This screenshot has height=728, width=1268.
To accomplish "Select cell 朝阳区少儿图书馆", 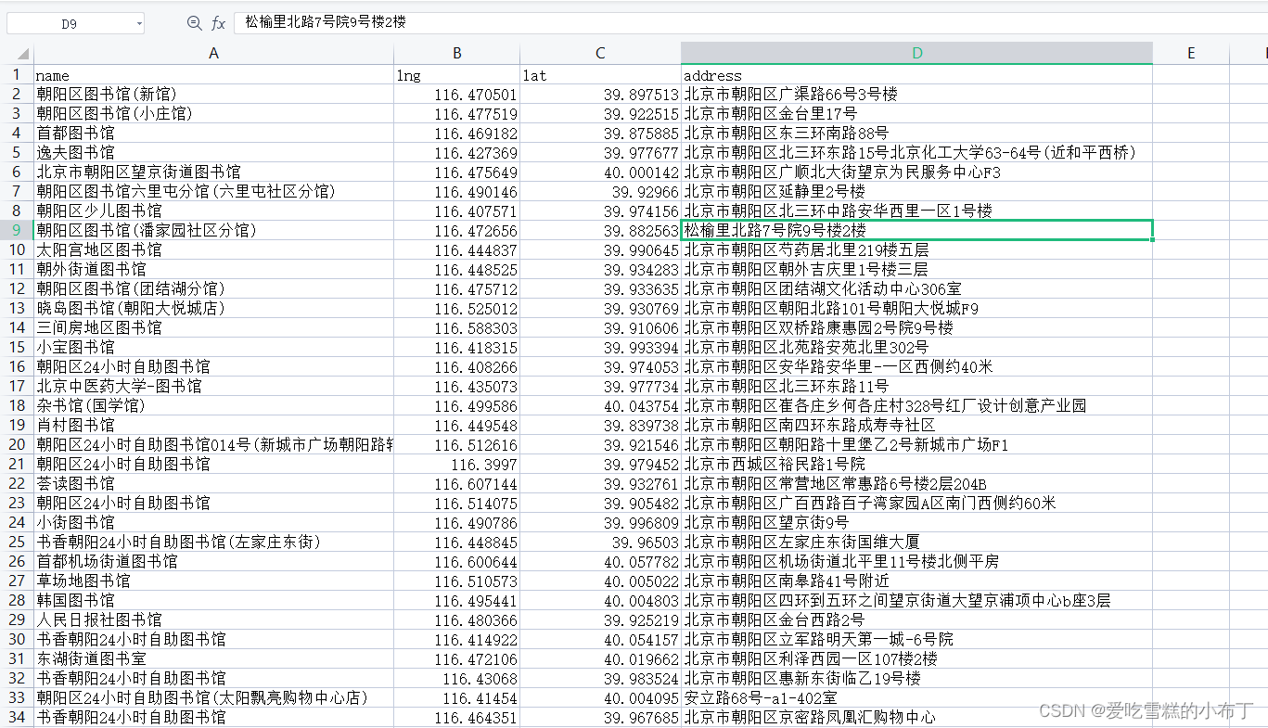I will [213, 211].
